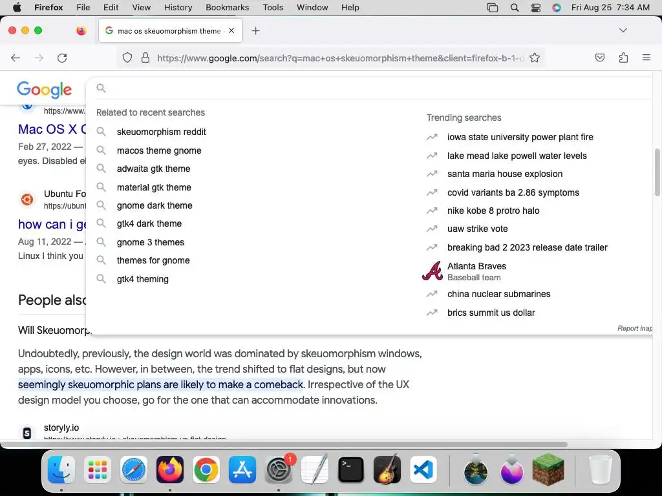Open trending china nuclear submarines
Image resolution: width=662 pixels, height=496 pixels.
coord(498,294)
